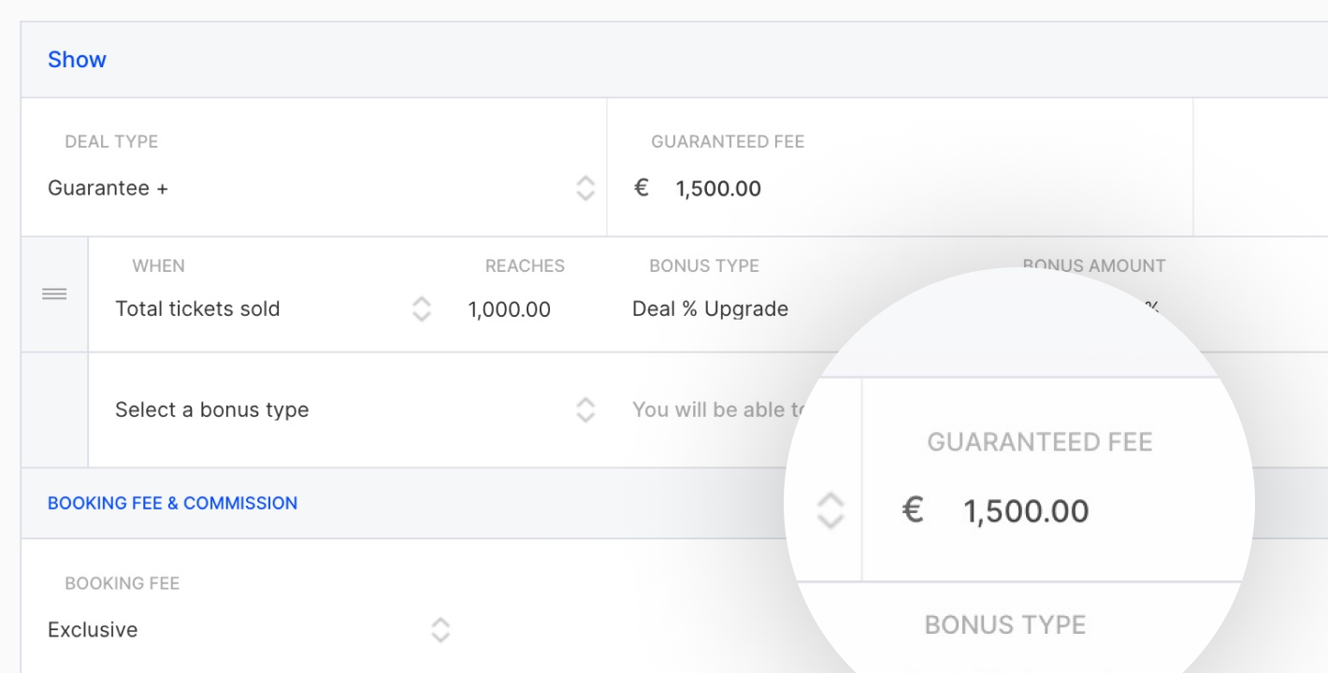The width and height of the screenshot is (1328, 673).
Task: Click the magnified 1,500.00 fee value
Action: (1026, 509)
